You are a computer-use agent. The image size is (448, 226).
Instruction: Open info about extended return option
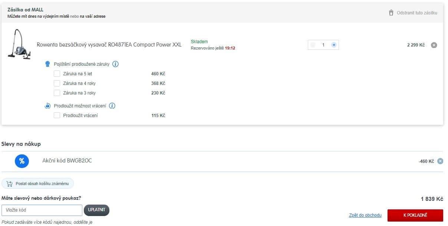112,106
